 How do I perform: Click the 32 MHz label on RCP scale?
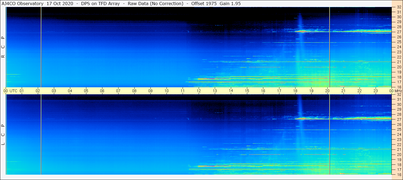click(399, 7)
